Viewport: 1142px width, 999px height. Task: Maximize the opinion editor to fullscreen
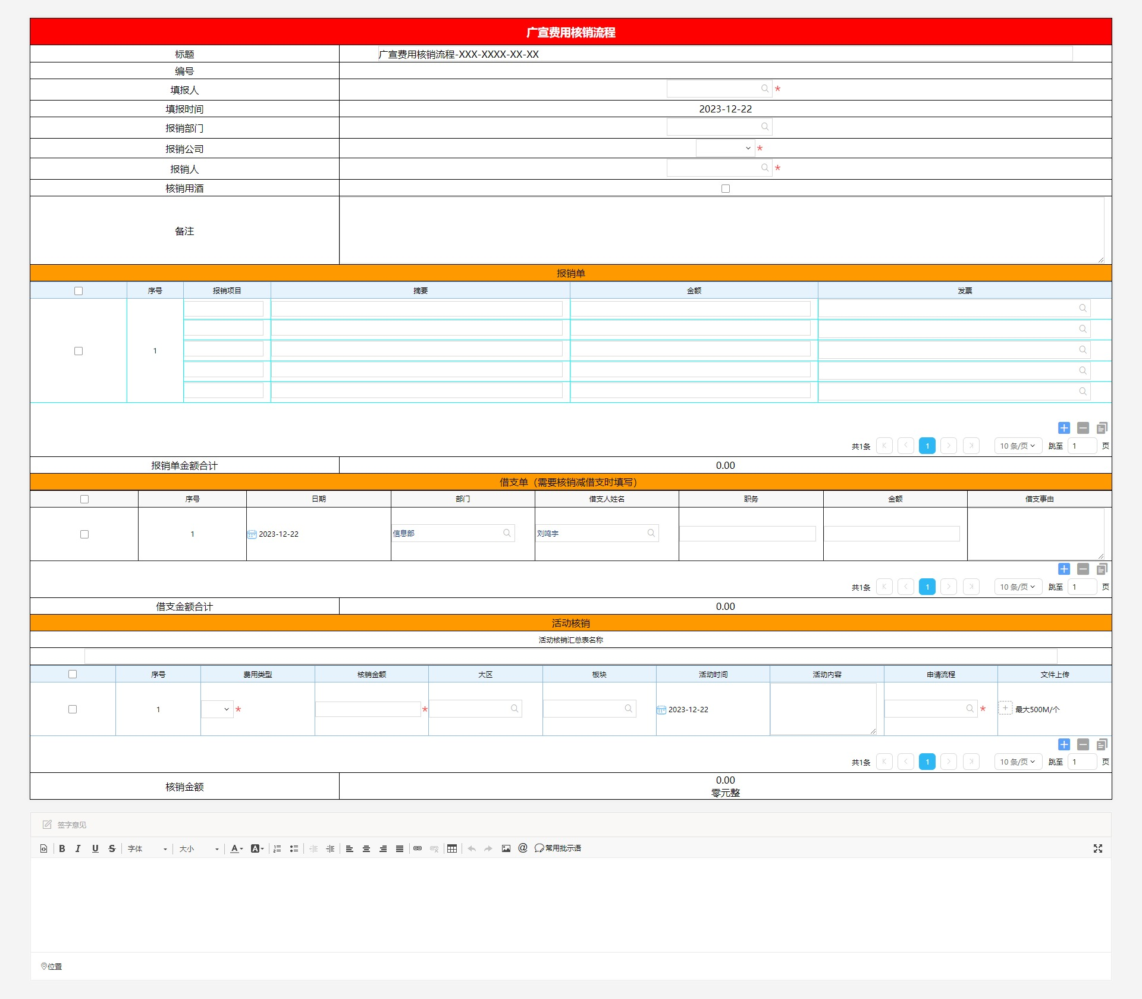(1098, 848)
